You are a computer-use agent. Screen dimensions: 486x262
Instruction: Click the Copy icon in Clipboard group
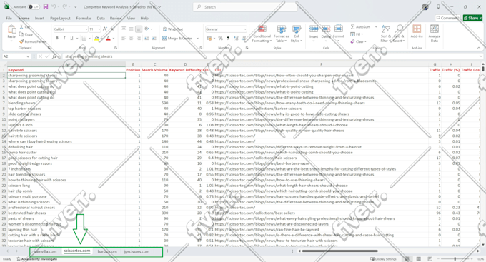(21, 34)
